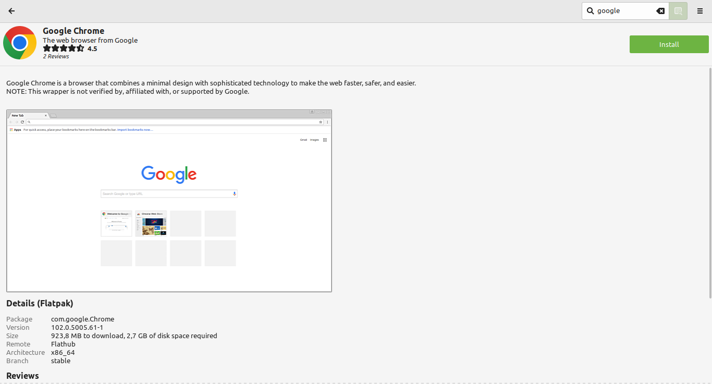Go back using the arrow button
Image resolution: width=712 pixels, height=384 pixels.
11,11
